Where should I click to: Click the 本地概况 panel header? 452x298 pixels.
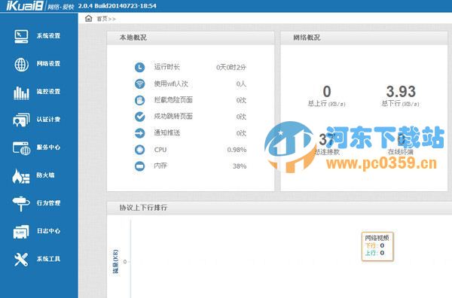[x=191, y=38]
